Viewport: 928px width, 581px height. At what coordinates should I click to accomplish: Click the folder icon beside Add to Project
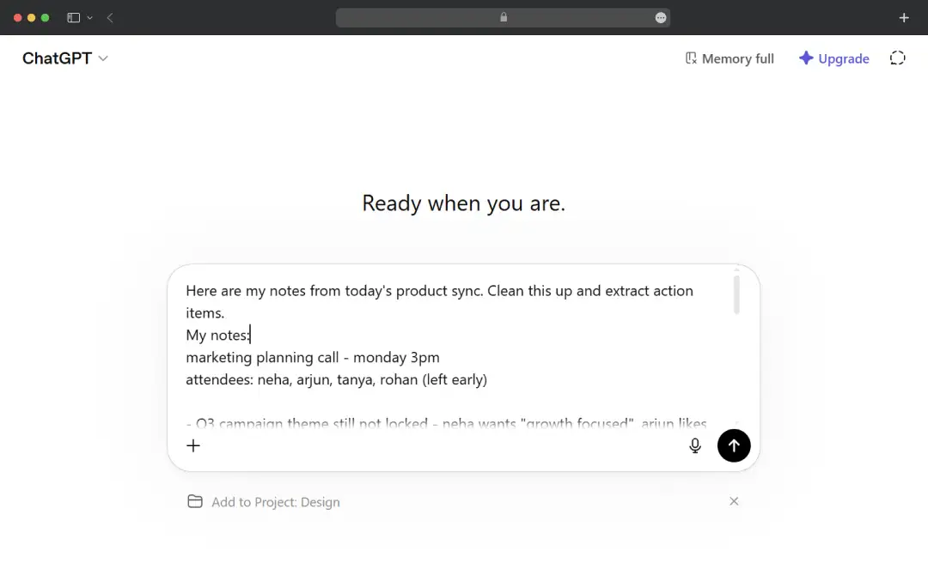[195, 501]
